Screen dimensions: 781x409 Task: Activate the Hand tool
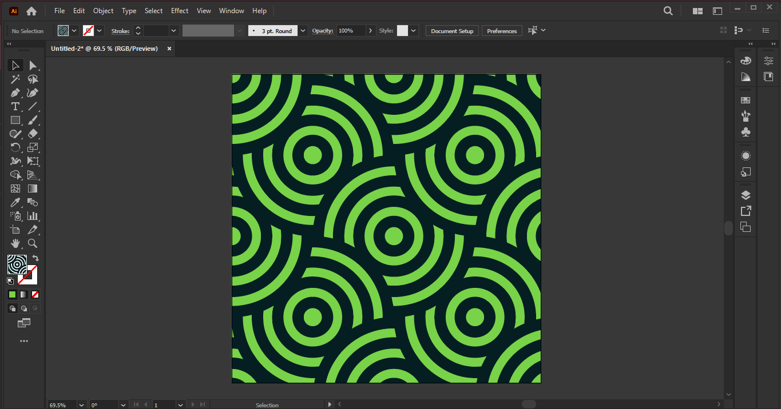15,243
